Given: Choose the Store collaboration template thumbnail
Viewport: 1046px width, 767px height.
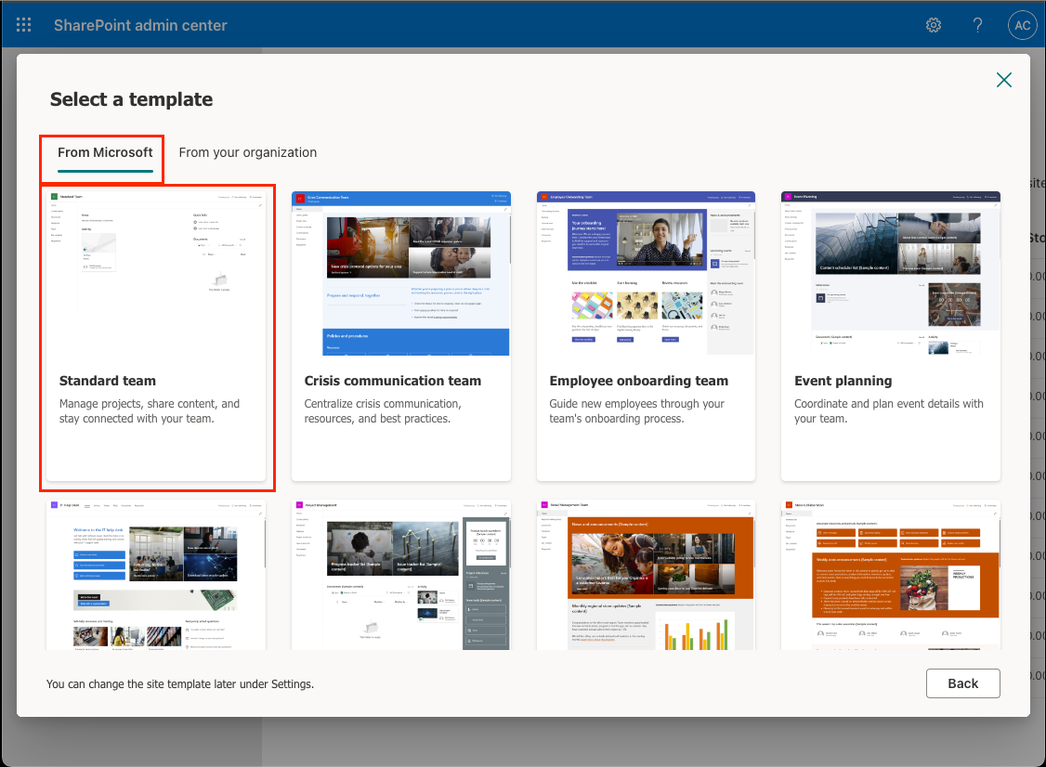Looking at the screenshot, I should 891,574.
